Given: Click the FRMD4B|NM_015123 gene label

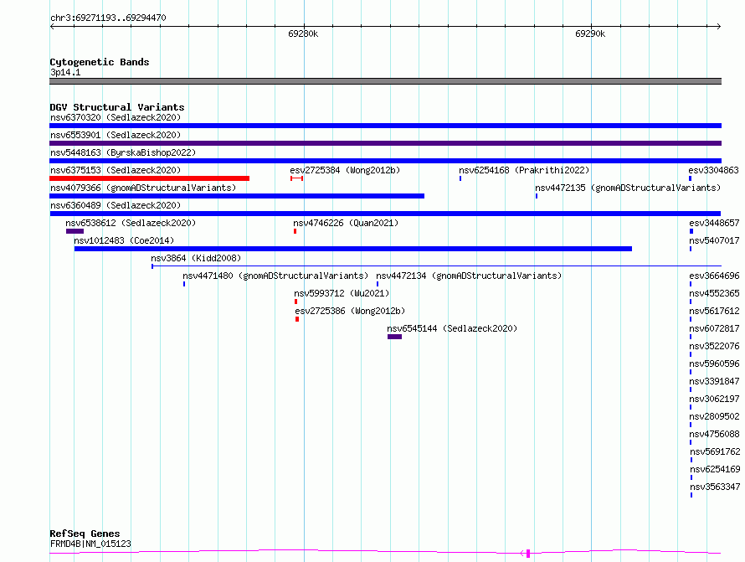Looking at the screenshot, I should (90, 544).
